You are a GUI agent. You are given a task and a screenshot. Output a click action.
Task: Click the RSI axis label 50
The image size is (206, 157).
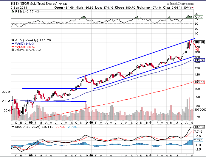click(196, 23)
